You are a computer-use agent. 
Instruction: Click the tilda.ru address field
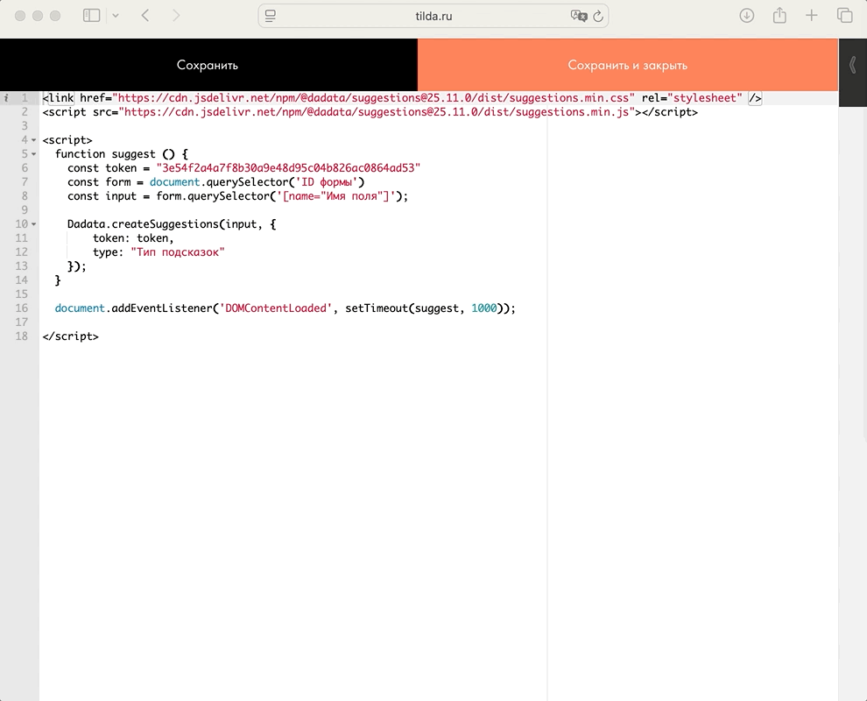[433, 16]
